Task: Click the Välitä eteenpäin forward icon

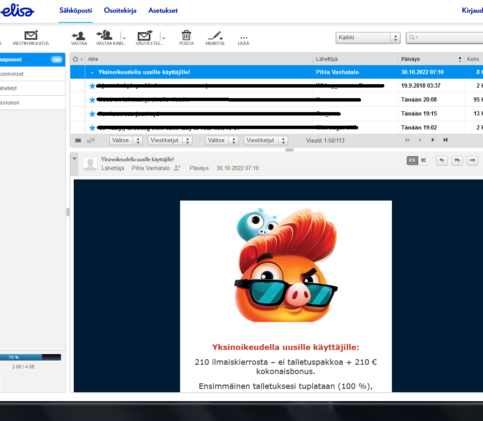Action: 144,36
